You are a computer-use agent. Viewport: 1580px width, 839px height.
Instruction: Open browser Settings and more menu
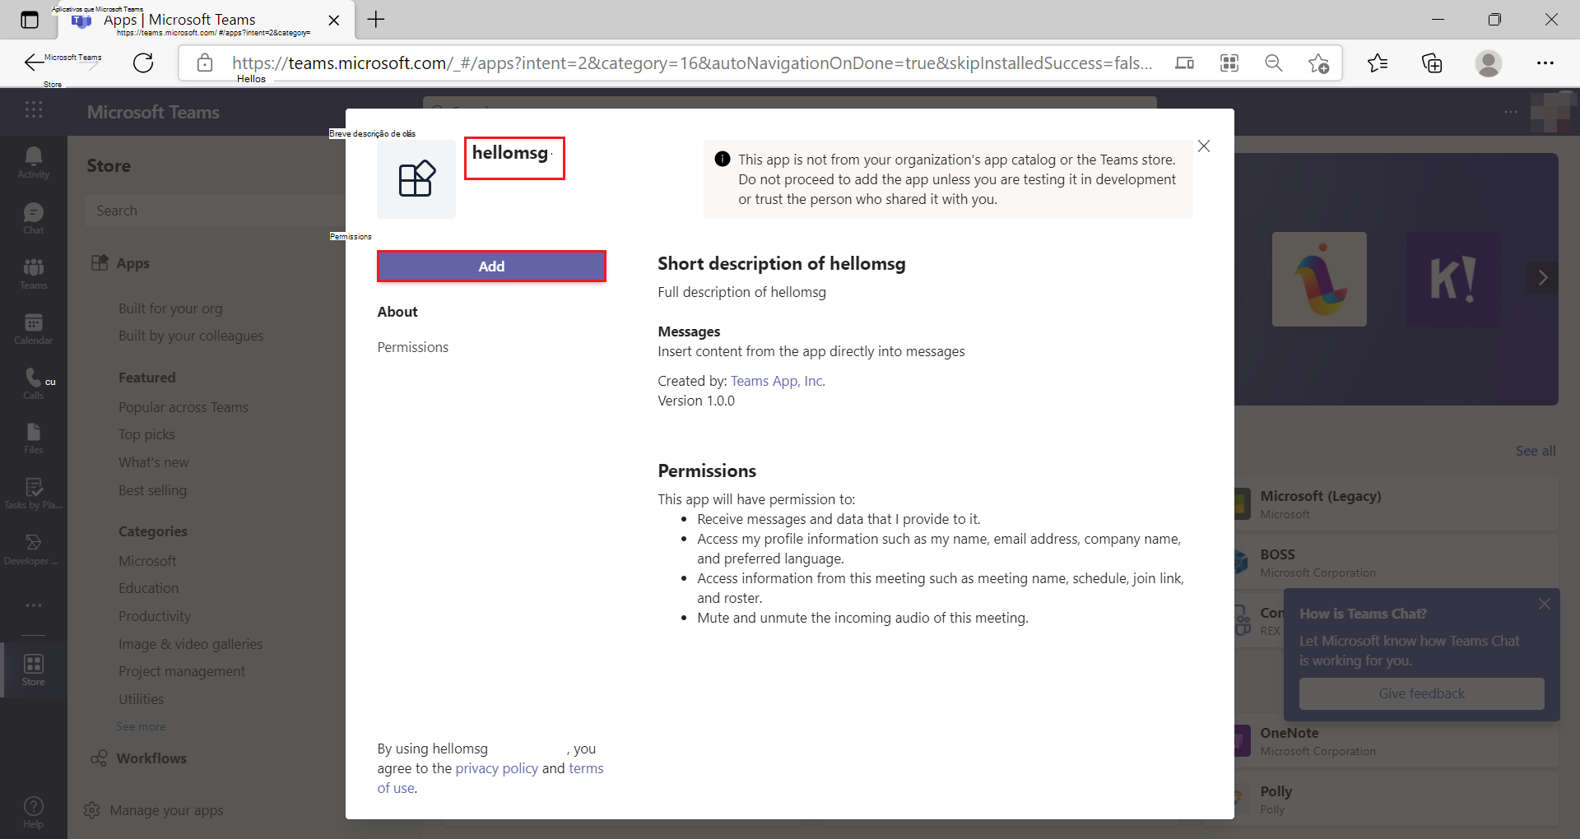tap(1545, 63)
